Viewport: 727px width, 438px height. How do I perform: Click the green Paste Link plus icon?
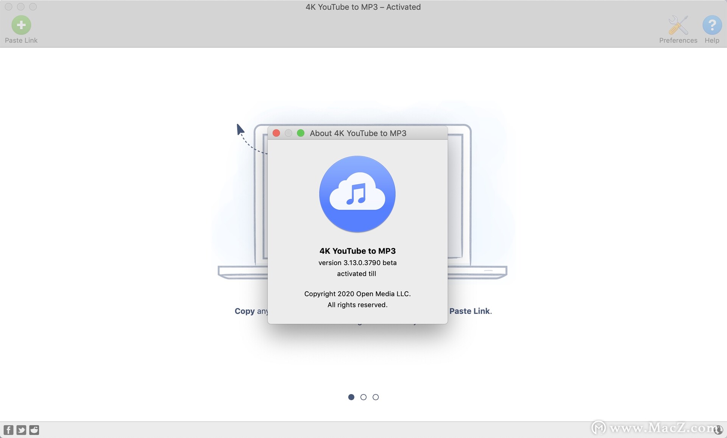click(21, 25)
